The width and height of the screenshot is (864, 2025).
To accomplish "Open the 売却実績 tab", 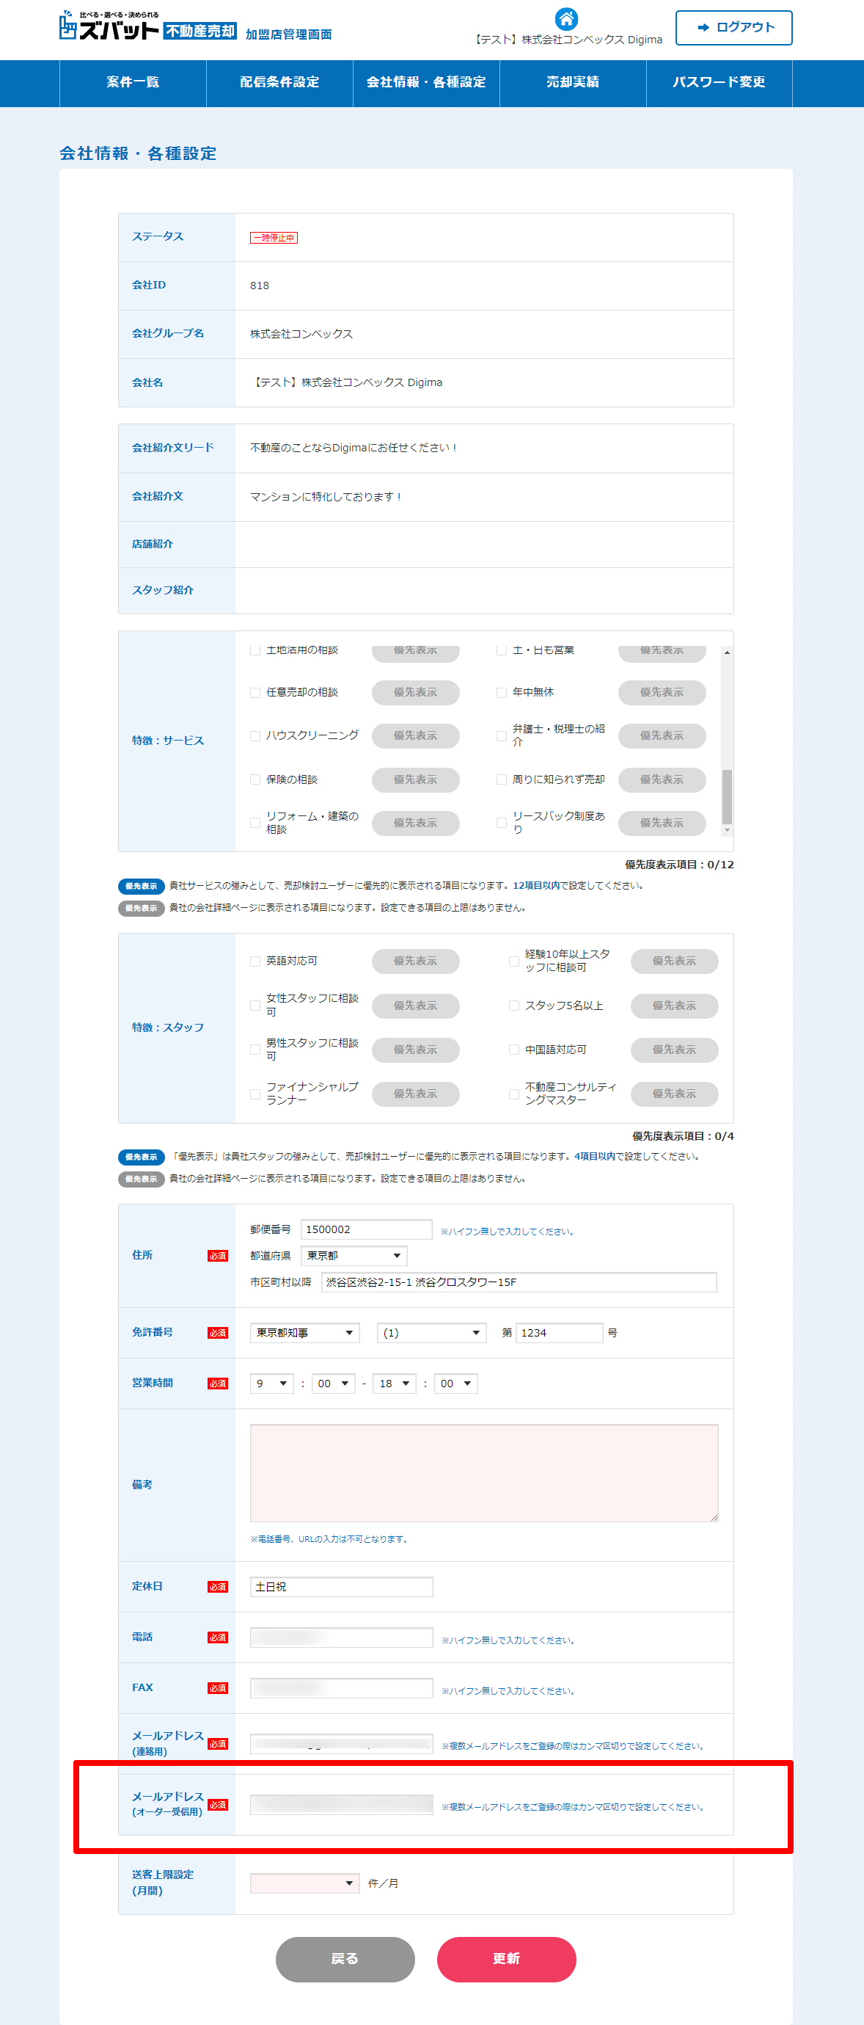I will pyautogui.click(x=572, y=82).
